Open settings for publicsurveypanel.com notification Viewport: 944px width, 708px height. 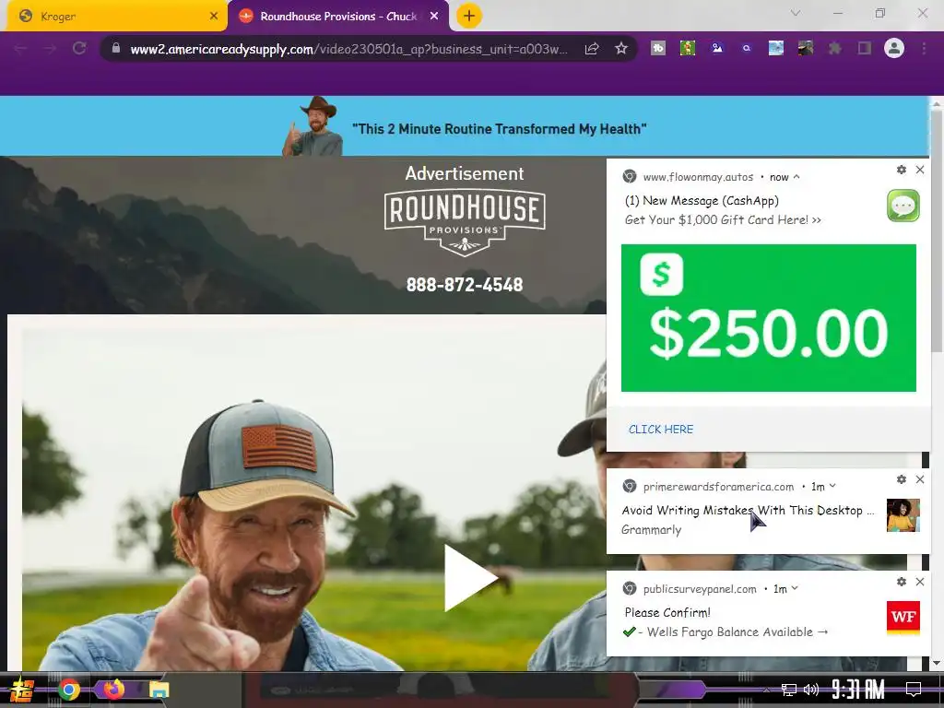pyautogui.click(x=902, y=582)
